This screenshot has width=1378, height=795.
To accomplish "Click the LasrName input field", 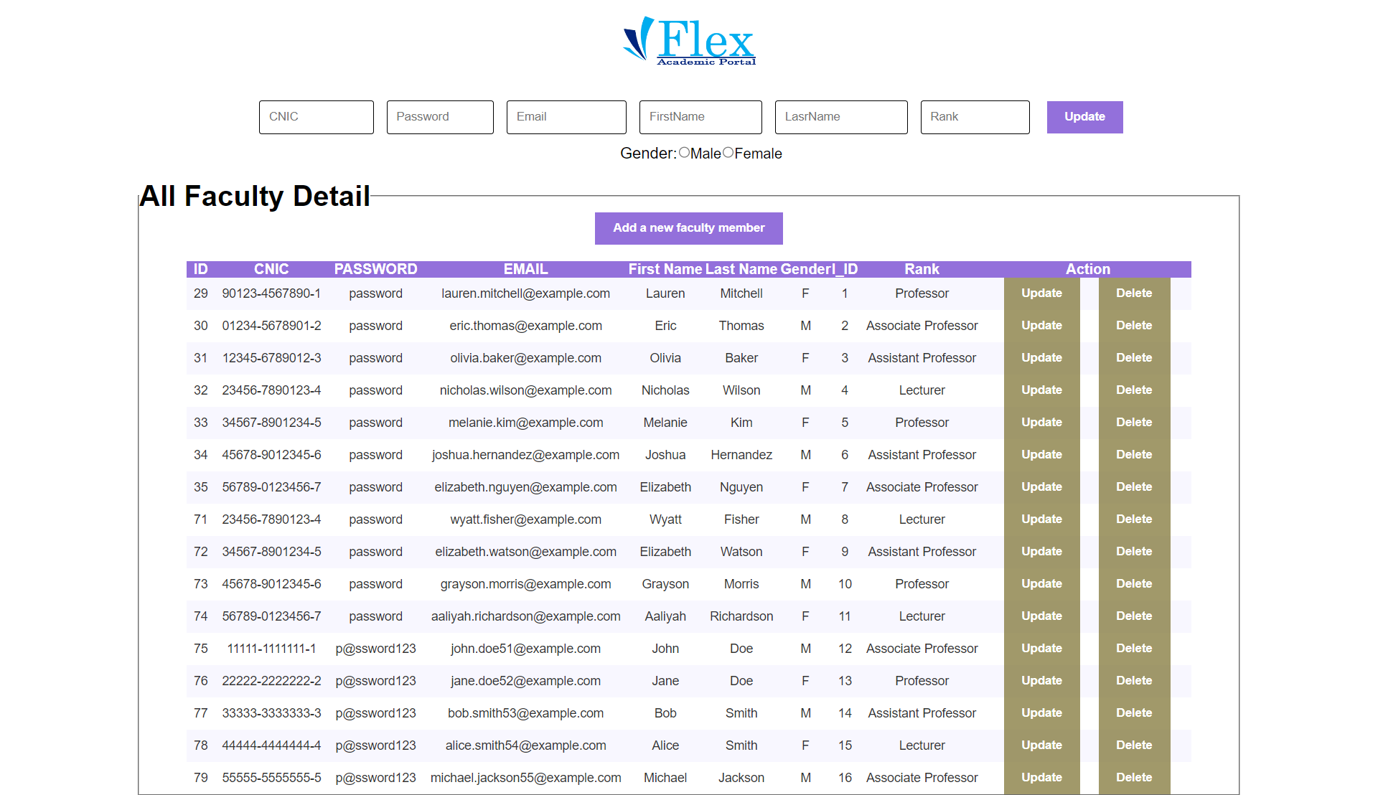I will coord(840,117).
